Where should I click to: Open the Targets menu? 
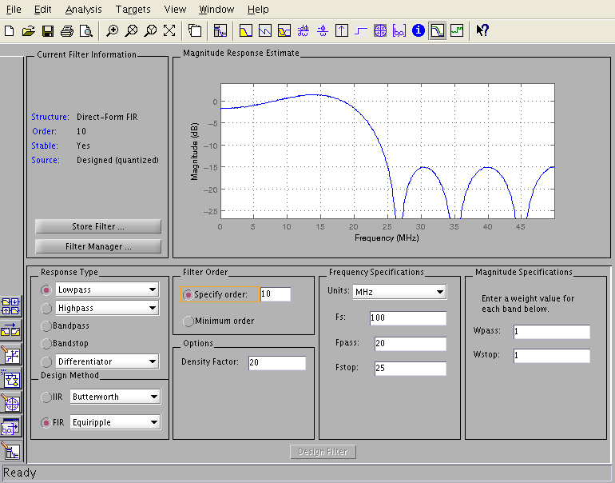(x=132, y=10)
